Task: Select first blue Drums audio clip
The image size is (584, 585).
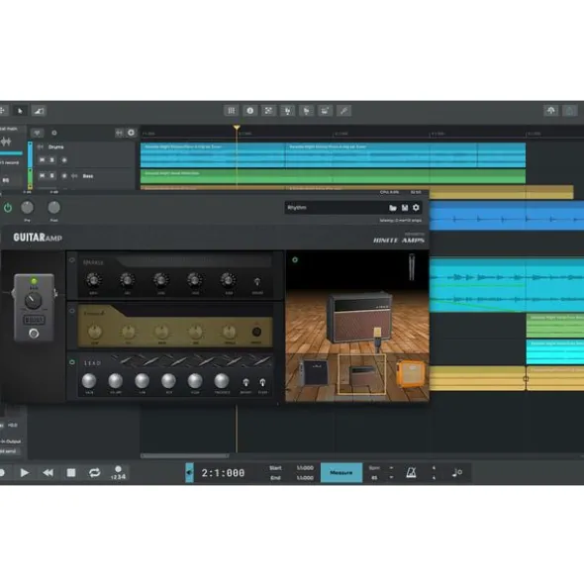Action: [213, 155]
